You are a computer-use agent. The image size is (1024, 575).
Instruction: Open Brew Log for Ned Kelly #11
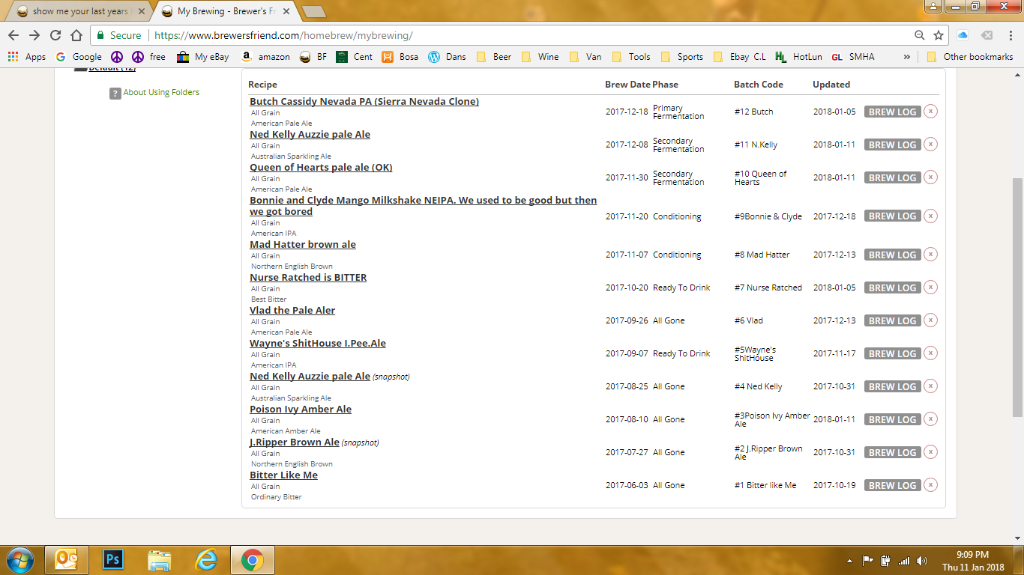tap(892, 144)
